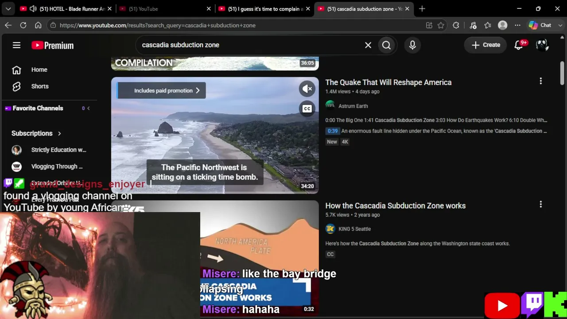Open Includes paid promotion details
This screenshot has width=567, height=319.
[161, 90]
